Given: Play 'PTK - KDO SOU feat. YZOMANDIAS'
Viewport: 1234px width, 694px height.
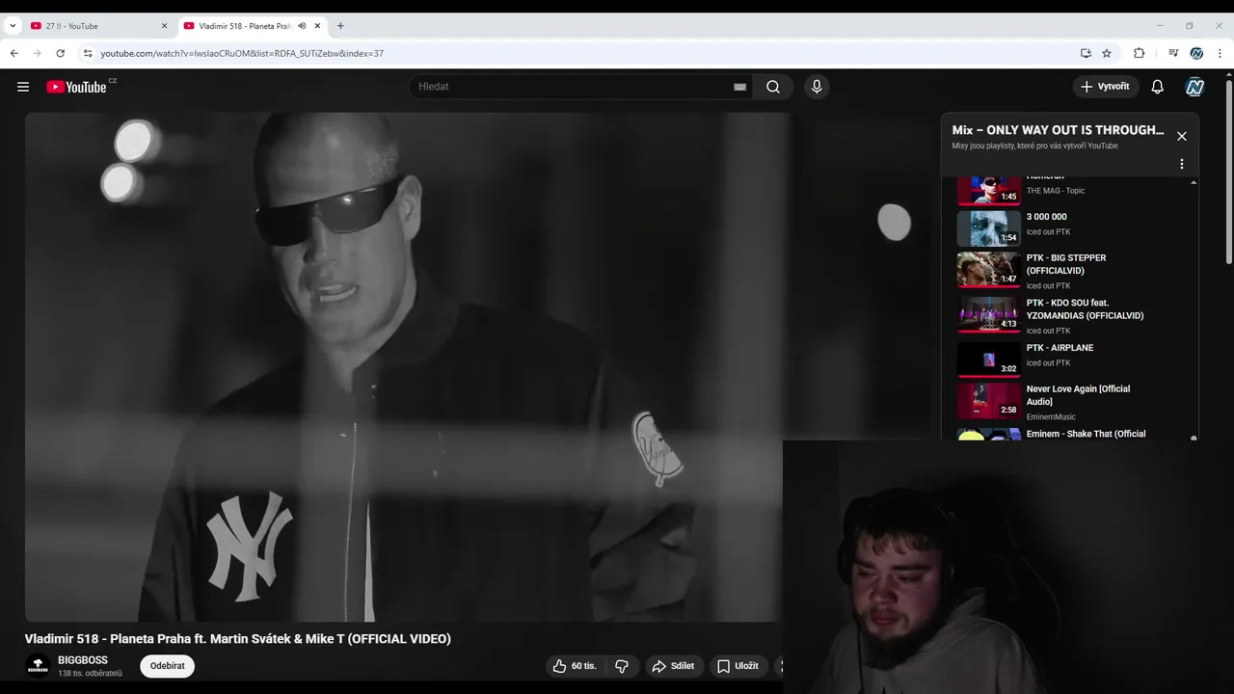Looking at the screenshot, I should coord(1085,308).
